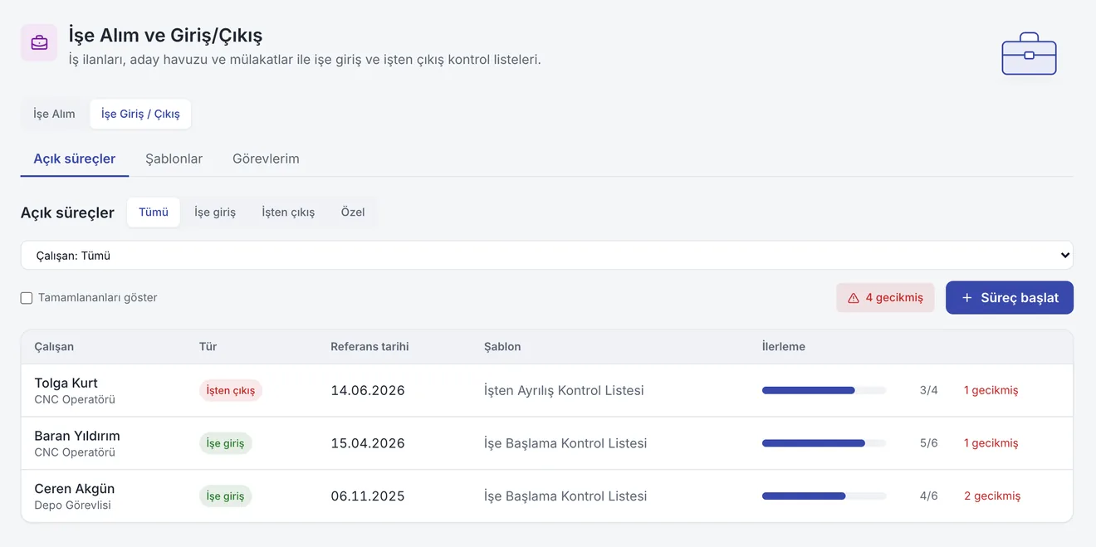Click Tolga Kurt's progress bar
1096x547 pixels.
(824, 390)
